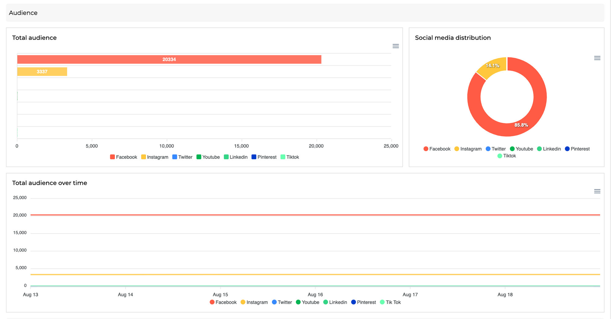This screenshot has height=319, width=611.
Task: Toggle Facebook series in Total audience legend
Action: [123, 157]
